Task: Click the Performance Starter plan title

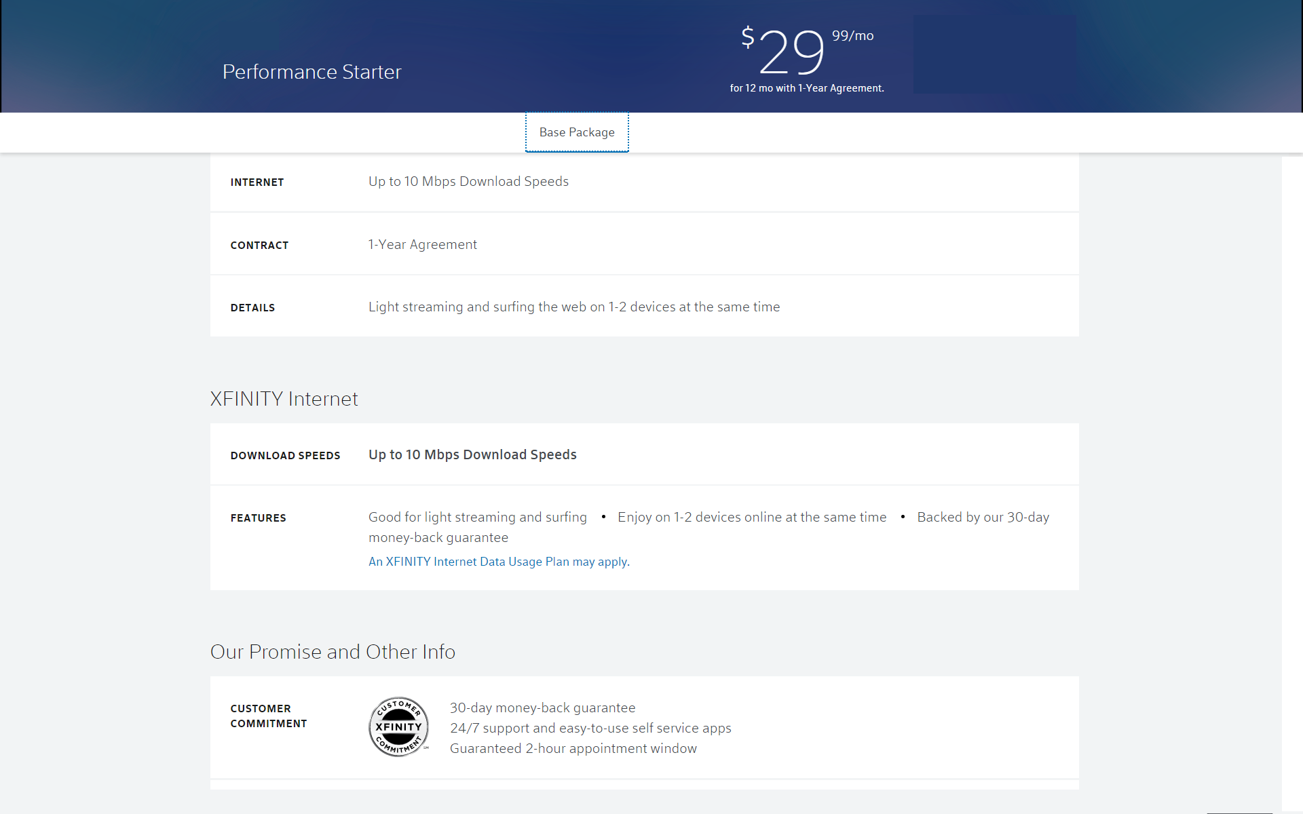Action: (x=312, y=72)
